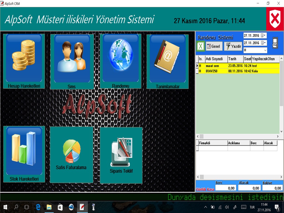
Task: Open Stok Hareketleri bar chart module
Action: [x=24, y=154]
